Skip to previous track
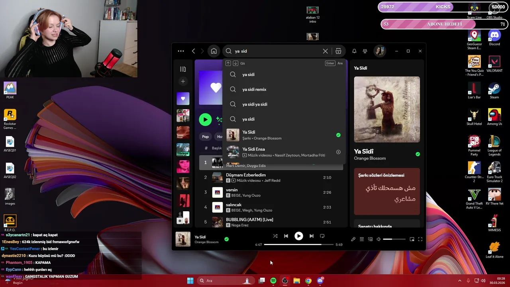The width and height of the screenshot is (510, 287). 286,236
